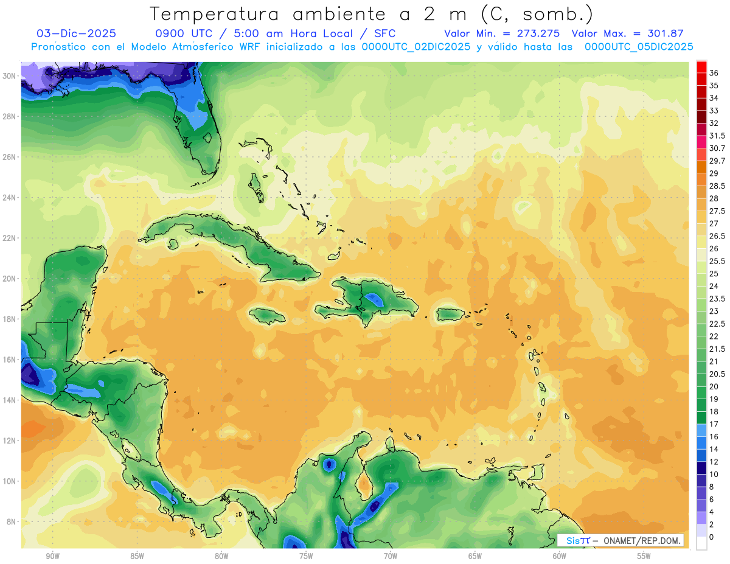This screenshot has height=564, width=730.
Task: Click the legend value '20.5'
Action: click(717, 374)
